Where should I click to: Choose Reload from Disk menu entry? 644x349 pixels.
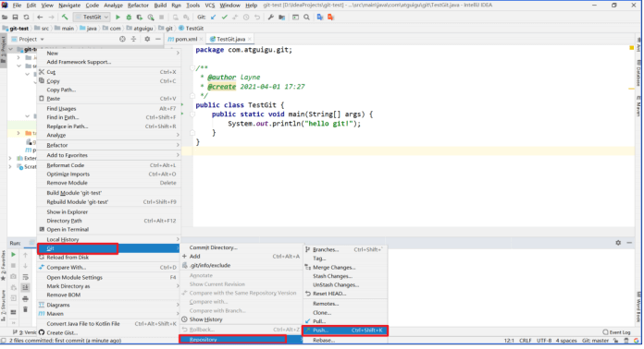pyautogui.click(x=109, y=258)
